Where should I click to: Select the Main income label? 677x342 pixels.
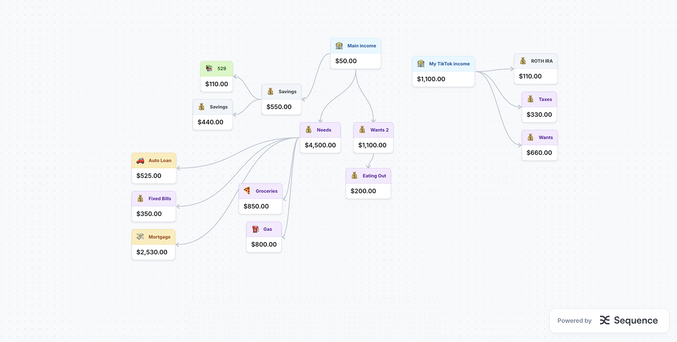coord(362,46)
